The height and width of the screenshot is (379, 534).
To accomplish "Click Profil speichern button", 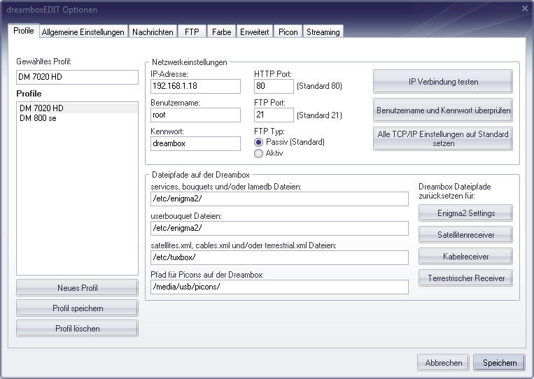I will point(77,308).
